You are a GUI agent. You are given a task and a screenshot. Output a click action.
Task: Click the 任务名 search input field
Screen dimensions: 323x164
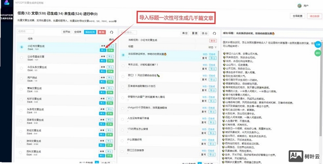coord(25,32)
